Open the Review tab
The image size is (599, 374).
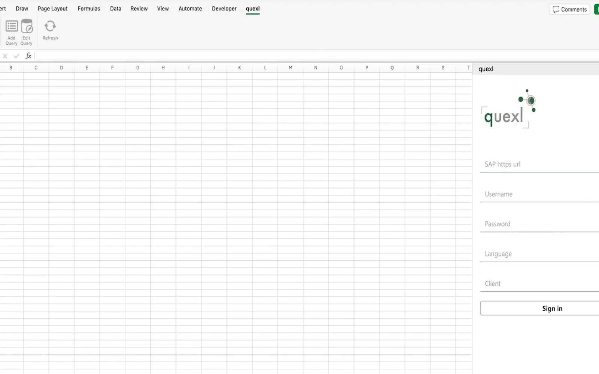pyautogui.click(x=139, y=9)
